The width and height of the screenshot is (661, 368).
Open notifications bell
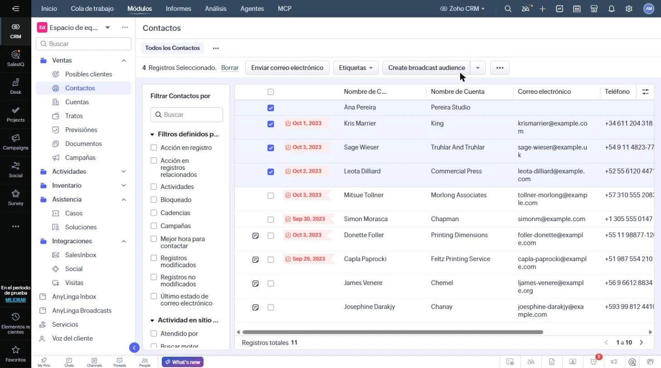612,9
